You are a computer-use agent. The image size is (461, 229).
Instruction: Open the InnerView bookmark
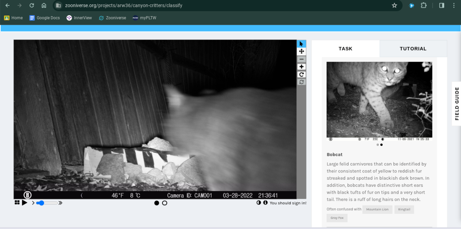[79, 18]
